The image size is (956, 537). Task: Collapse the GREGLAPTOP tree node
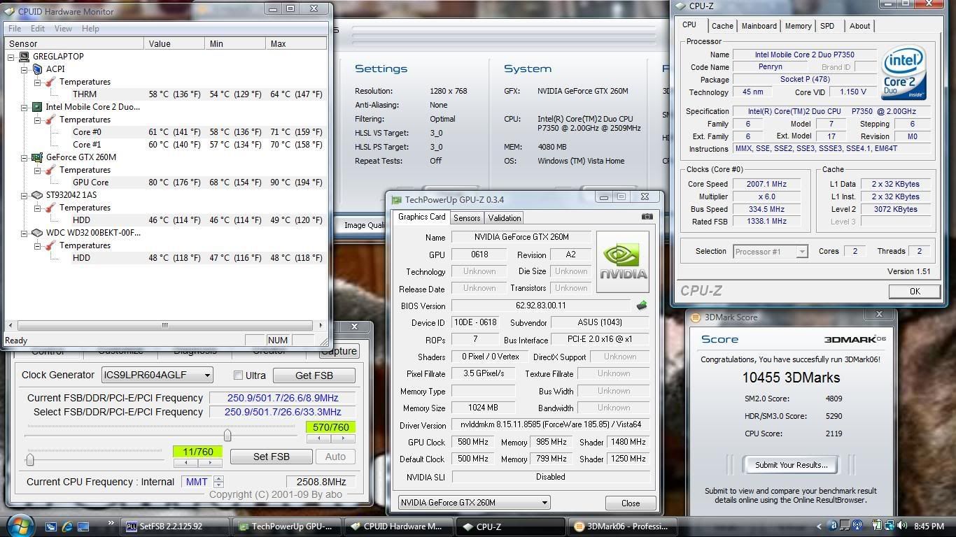click(11, 57)
